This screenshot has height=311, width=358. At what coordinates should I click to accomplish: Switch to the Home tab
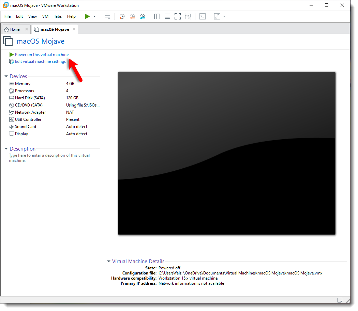(x=15, y=29)
